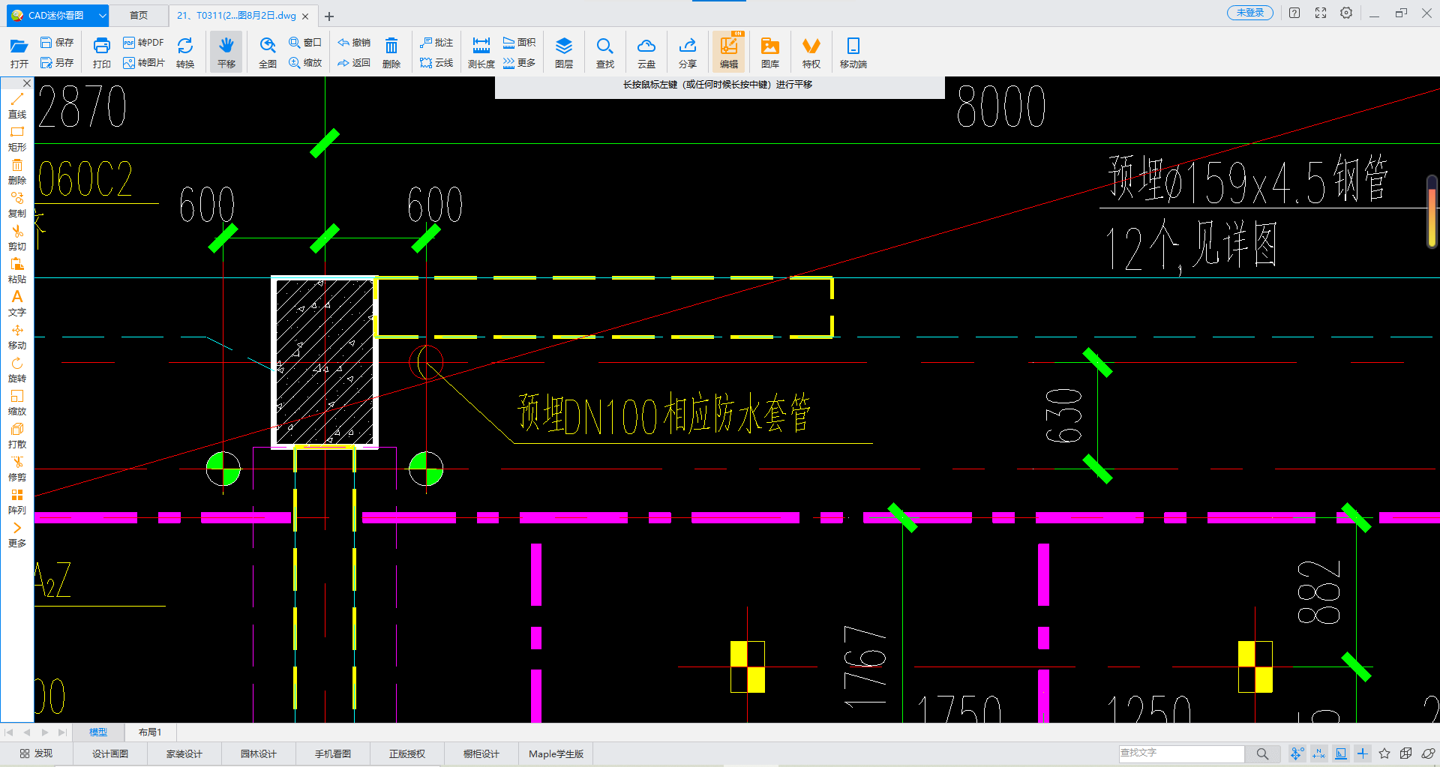This screenshot has width=1440, height=767.
Task: Switch to 布局1 layout tab
Action: [x=150, y=732]
